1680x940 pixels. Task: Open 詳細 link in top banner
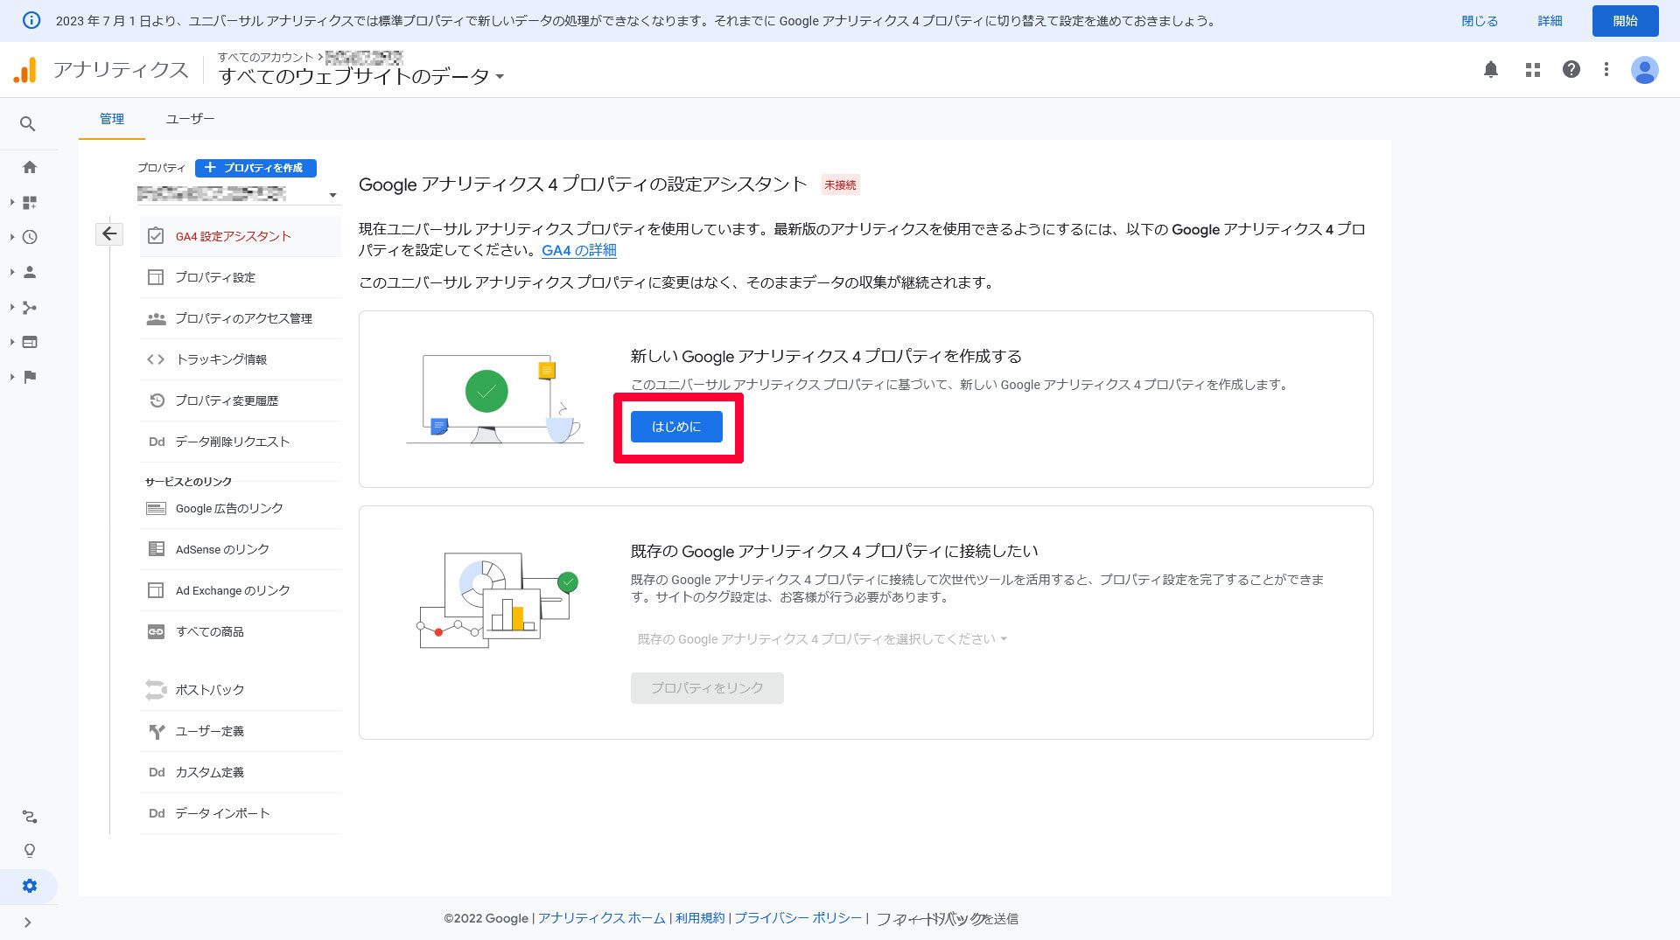pos(1550,21)
